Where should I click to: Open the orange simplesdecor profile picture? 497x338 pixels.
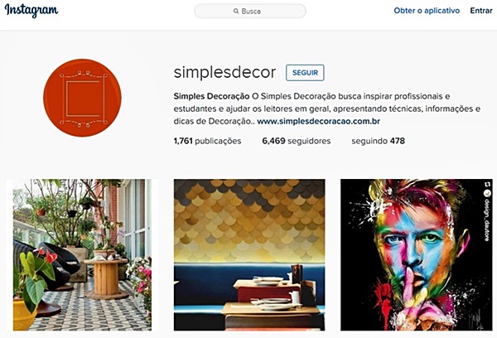(82, 98)
